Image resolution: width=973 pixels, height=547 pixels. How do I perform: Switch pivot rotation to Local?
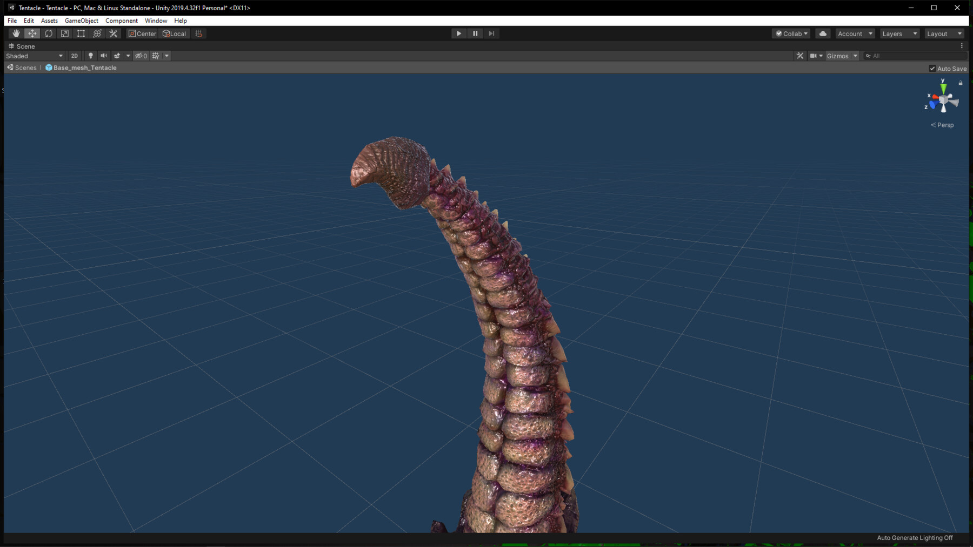175,33
